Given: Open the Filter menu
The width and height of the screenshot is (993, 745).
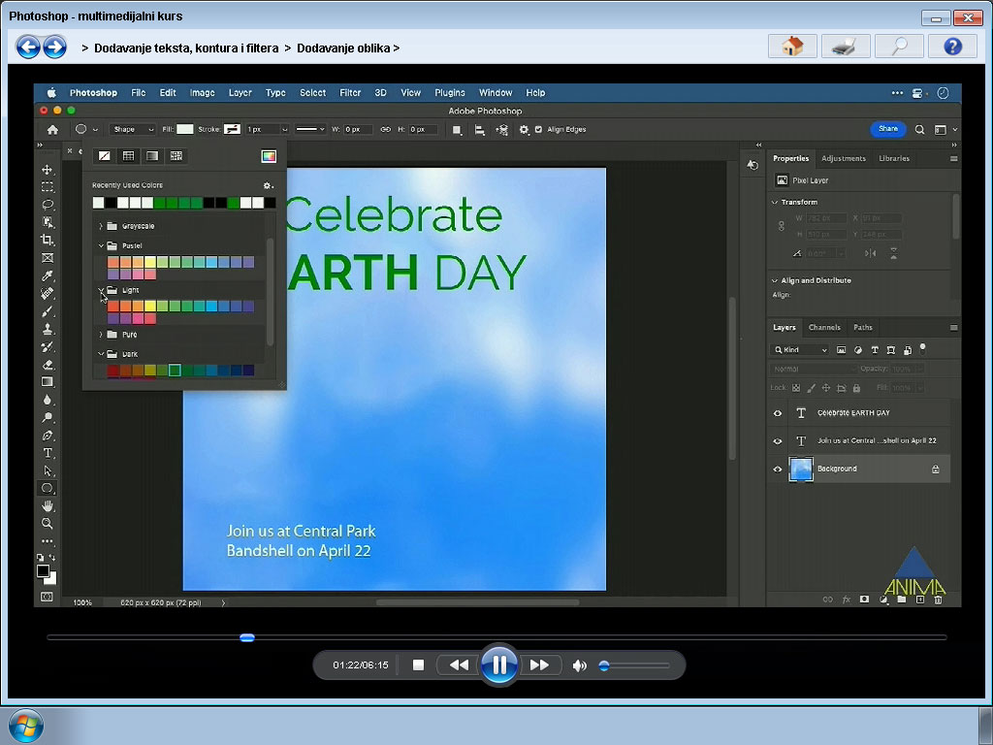Looking at the screenshot, I should point(349,92).
